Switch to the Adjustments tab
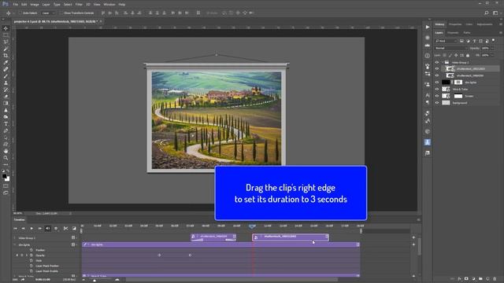The width and height of the screenshot is (504, 283). 484,24
